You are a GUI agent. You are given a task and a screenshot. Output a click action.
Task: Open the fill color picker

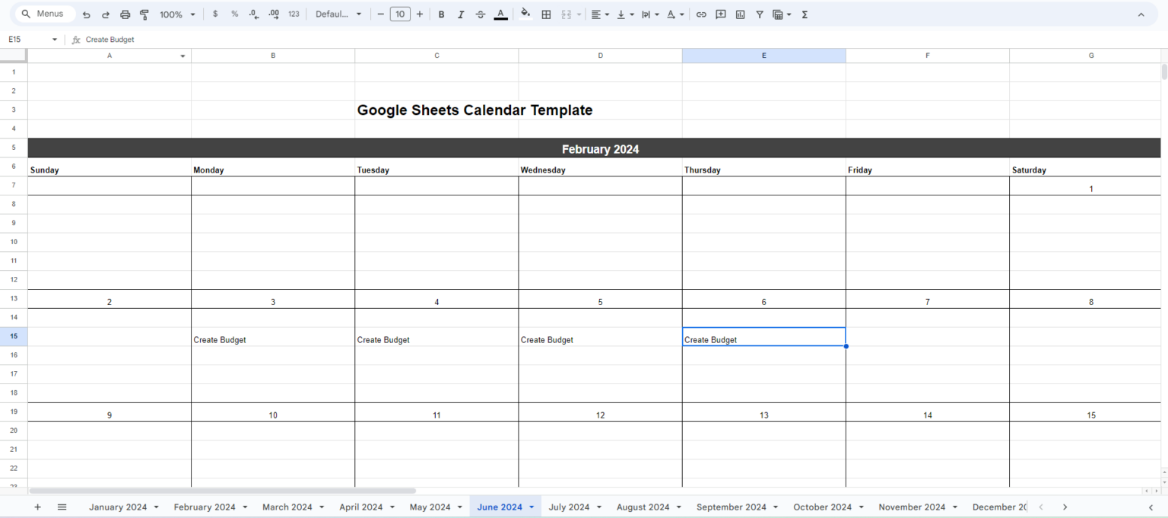coord(525,14)
